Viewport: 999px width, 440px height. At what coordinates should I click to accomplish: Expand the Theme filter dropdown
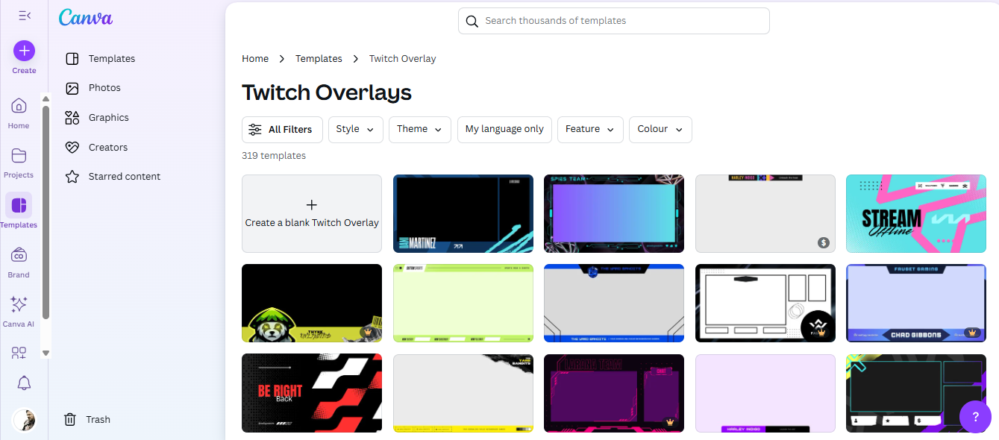[420, 130]
